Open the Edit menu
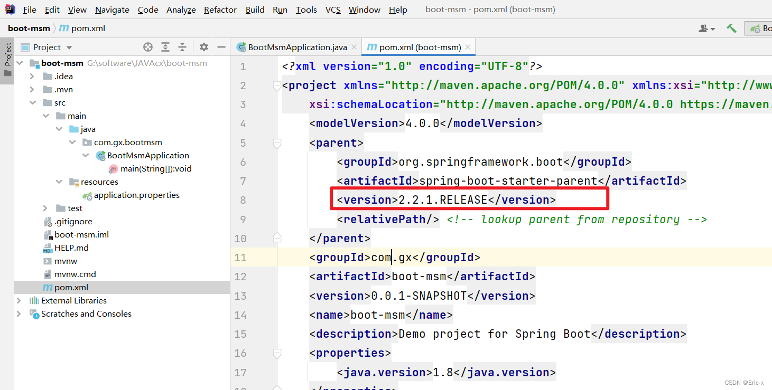The image size is (772, 390). [52, 9]
